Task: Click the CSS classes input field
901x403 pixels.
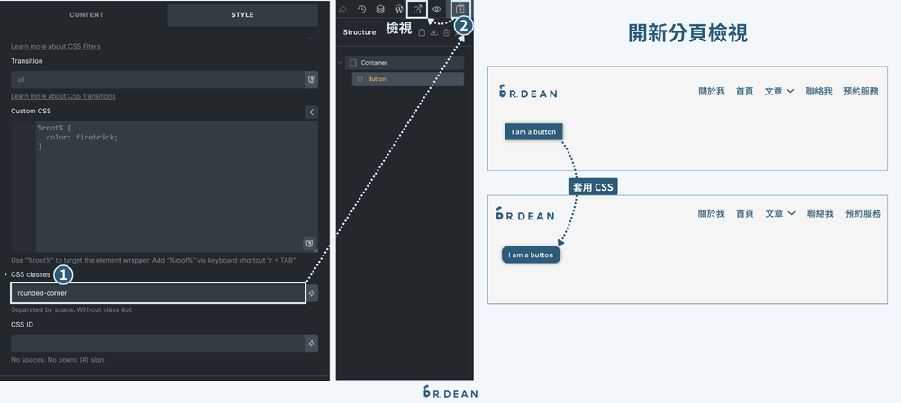Action: pos(158,293)
